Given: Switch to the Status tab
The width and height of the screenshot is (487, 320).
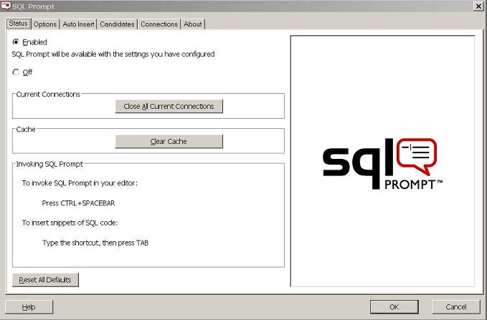Looking at the screenshot, I should [19, 24].
